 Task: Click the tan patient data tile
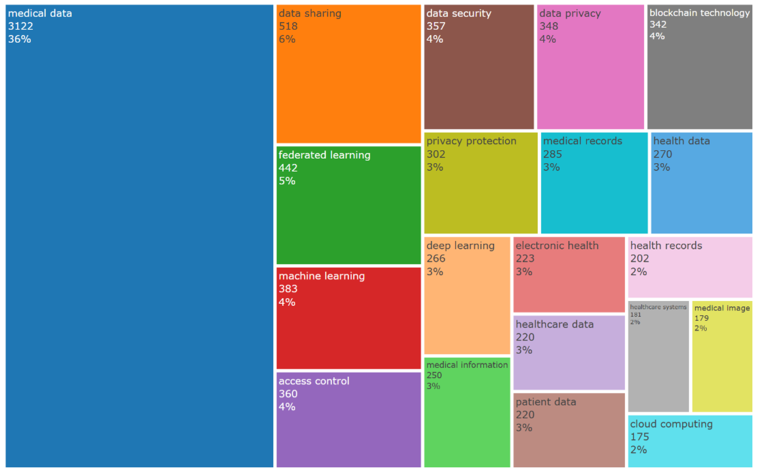pyautogui.click(x=569, y=430)
